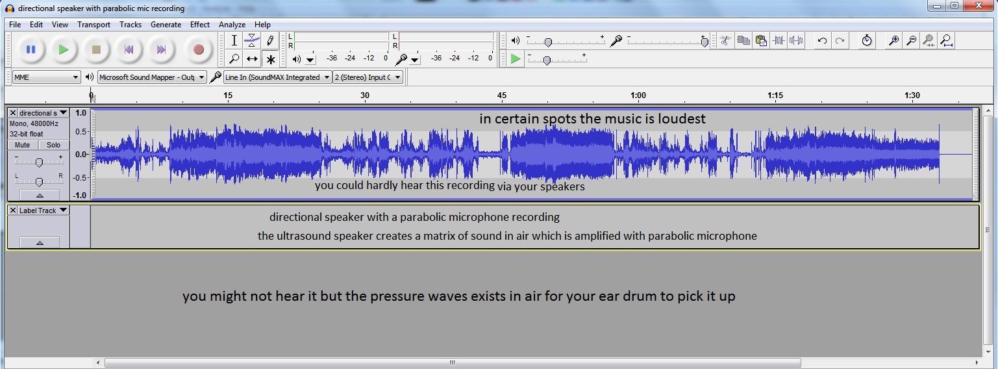Click the Silence audio icon
Viewport: 998px width, 369px height.
pos(796,40)
